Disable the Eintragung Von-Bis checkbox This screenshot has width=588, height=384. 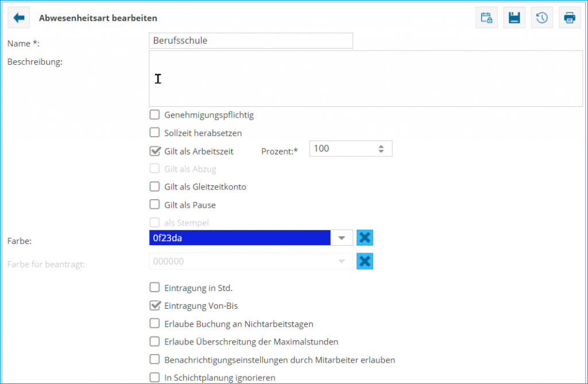pyautogui.click(x=154, y=306)
